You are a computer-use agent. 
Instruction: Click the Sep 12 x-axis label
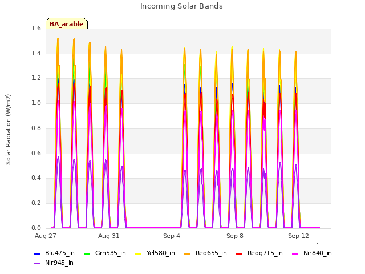298,236
